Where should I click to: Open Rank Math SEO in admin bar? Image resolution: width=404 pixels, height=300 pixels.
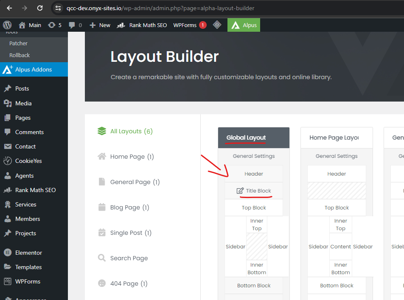[142, 25]
